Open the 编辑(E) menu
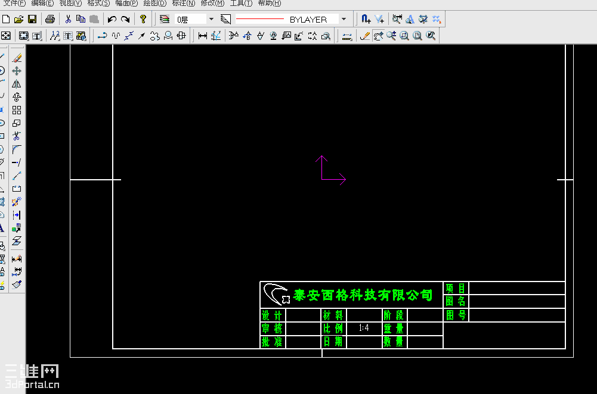Viewport: 597px width, 394px height. click(42, 4)
